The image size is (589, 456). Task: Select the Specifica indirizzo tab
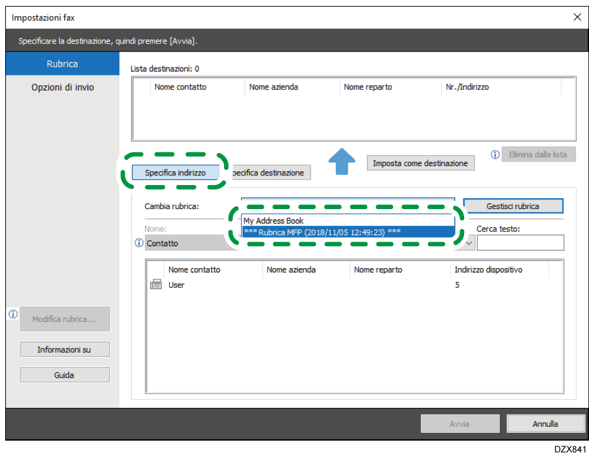coord(175,172)
